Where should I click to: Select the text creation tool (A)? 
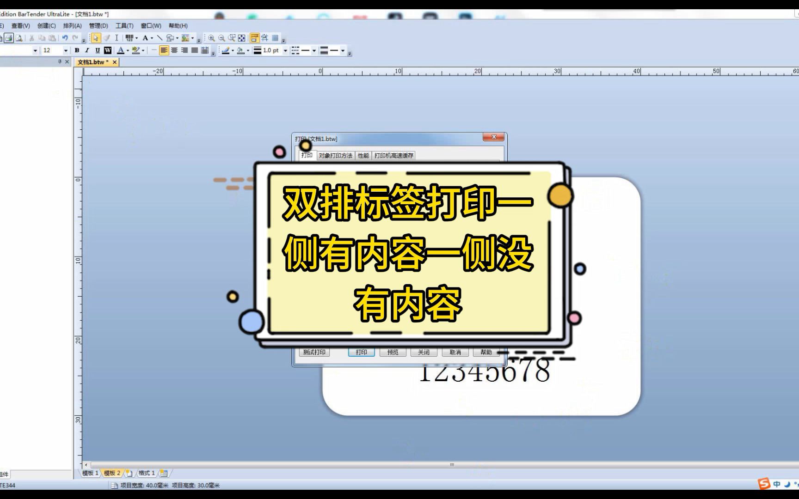145,38
